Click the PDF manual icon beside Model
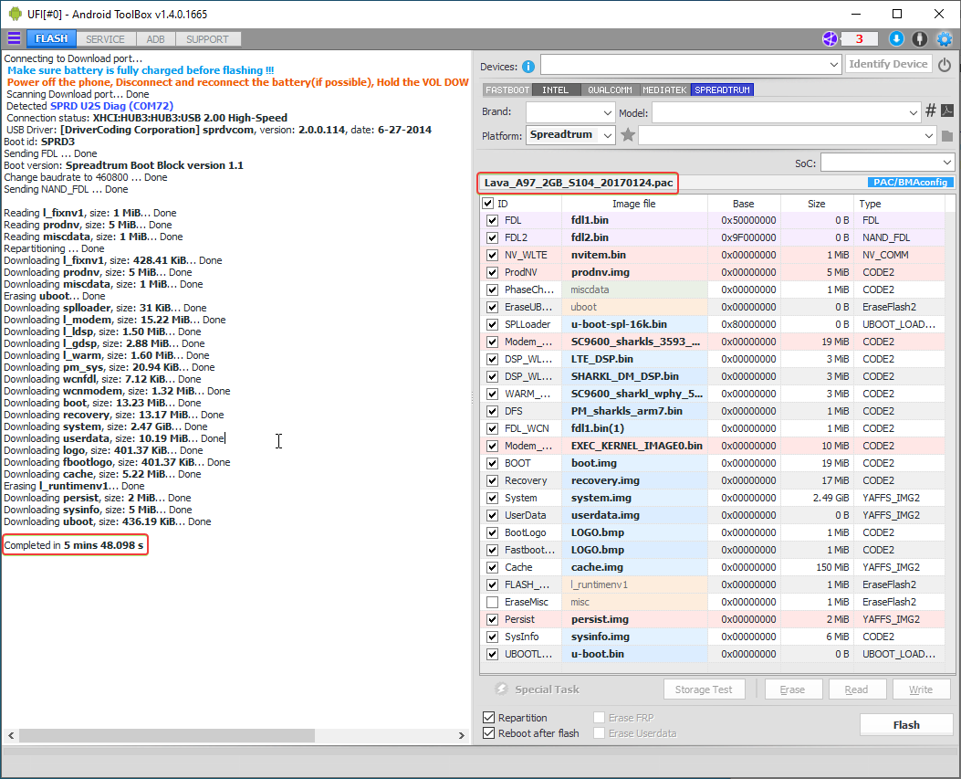Screen dimensions: 961x779 (x=947, y=111)
